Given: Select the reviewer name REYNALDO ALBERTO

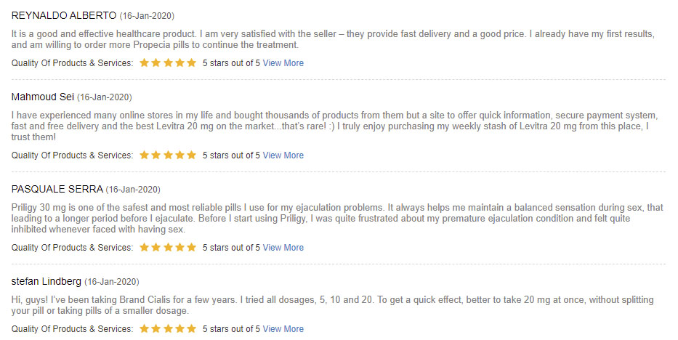Looking at the screenshot, I should click(64, 16).
